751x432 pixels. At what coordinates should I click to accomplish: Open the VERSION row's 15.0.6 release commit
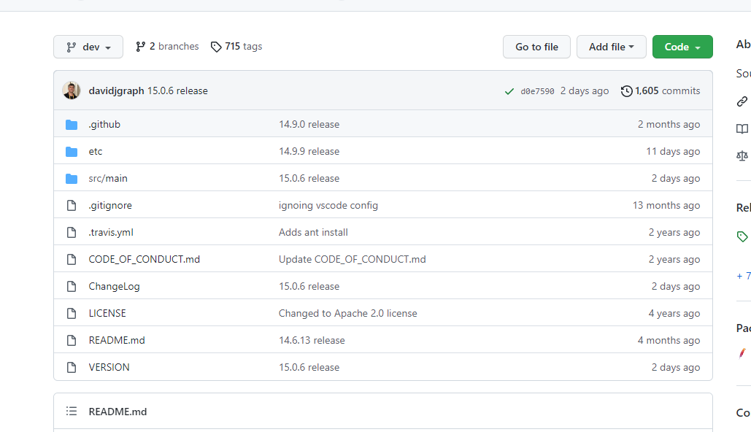point(309,367)
